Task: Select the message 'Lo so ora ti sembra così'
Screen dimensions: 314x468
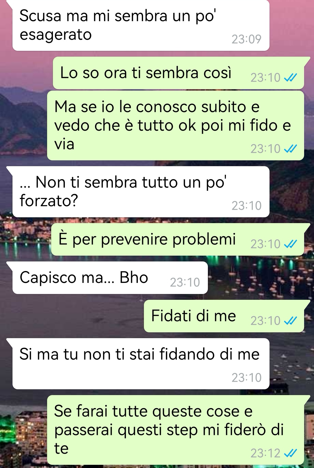Action: [179, 73]
